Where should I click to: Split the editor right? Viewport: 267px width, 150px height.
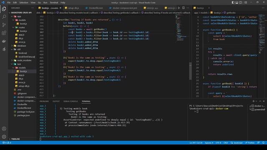184,8
